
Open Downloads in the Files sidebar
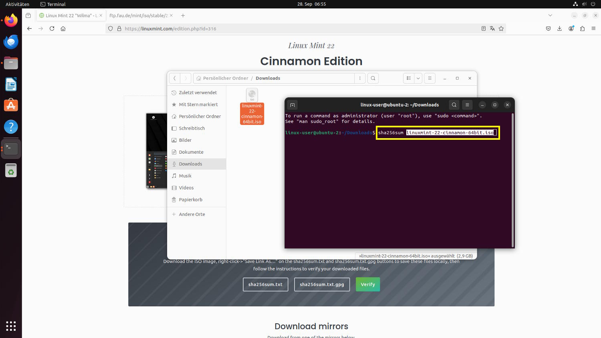tap(197, 164)
